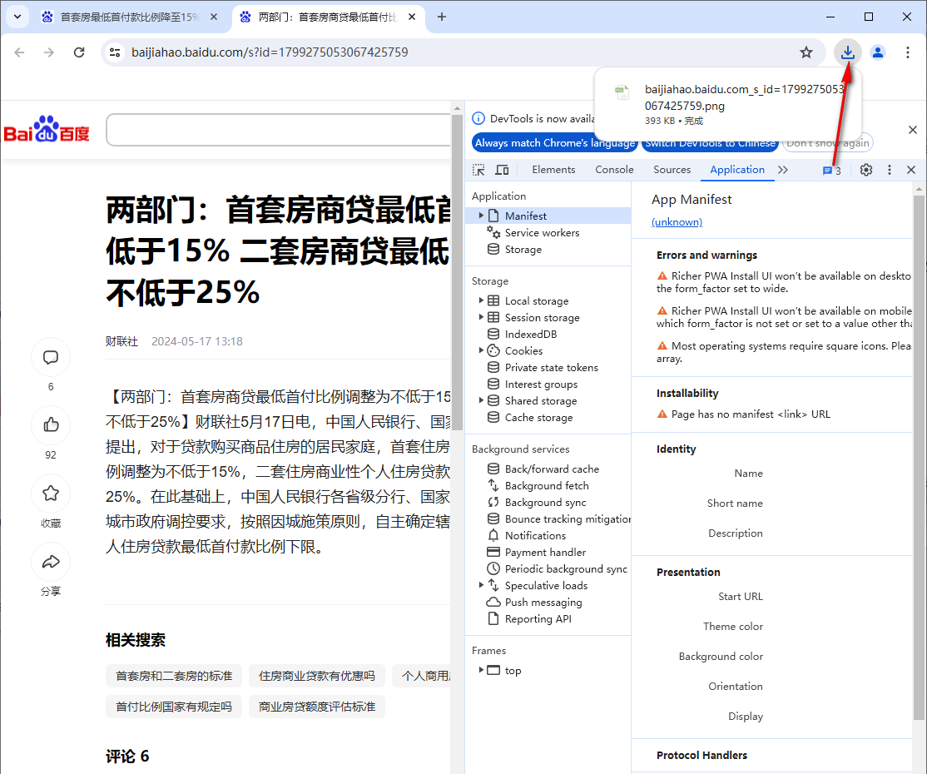
Task: Toggle the device toolbar icon
Action: (x=502, y=170)
